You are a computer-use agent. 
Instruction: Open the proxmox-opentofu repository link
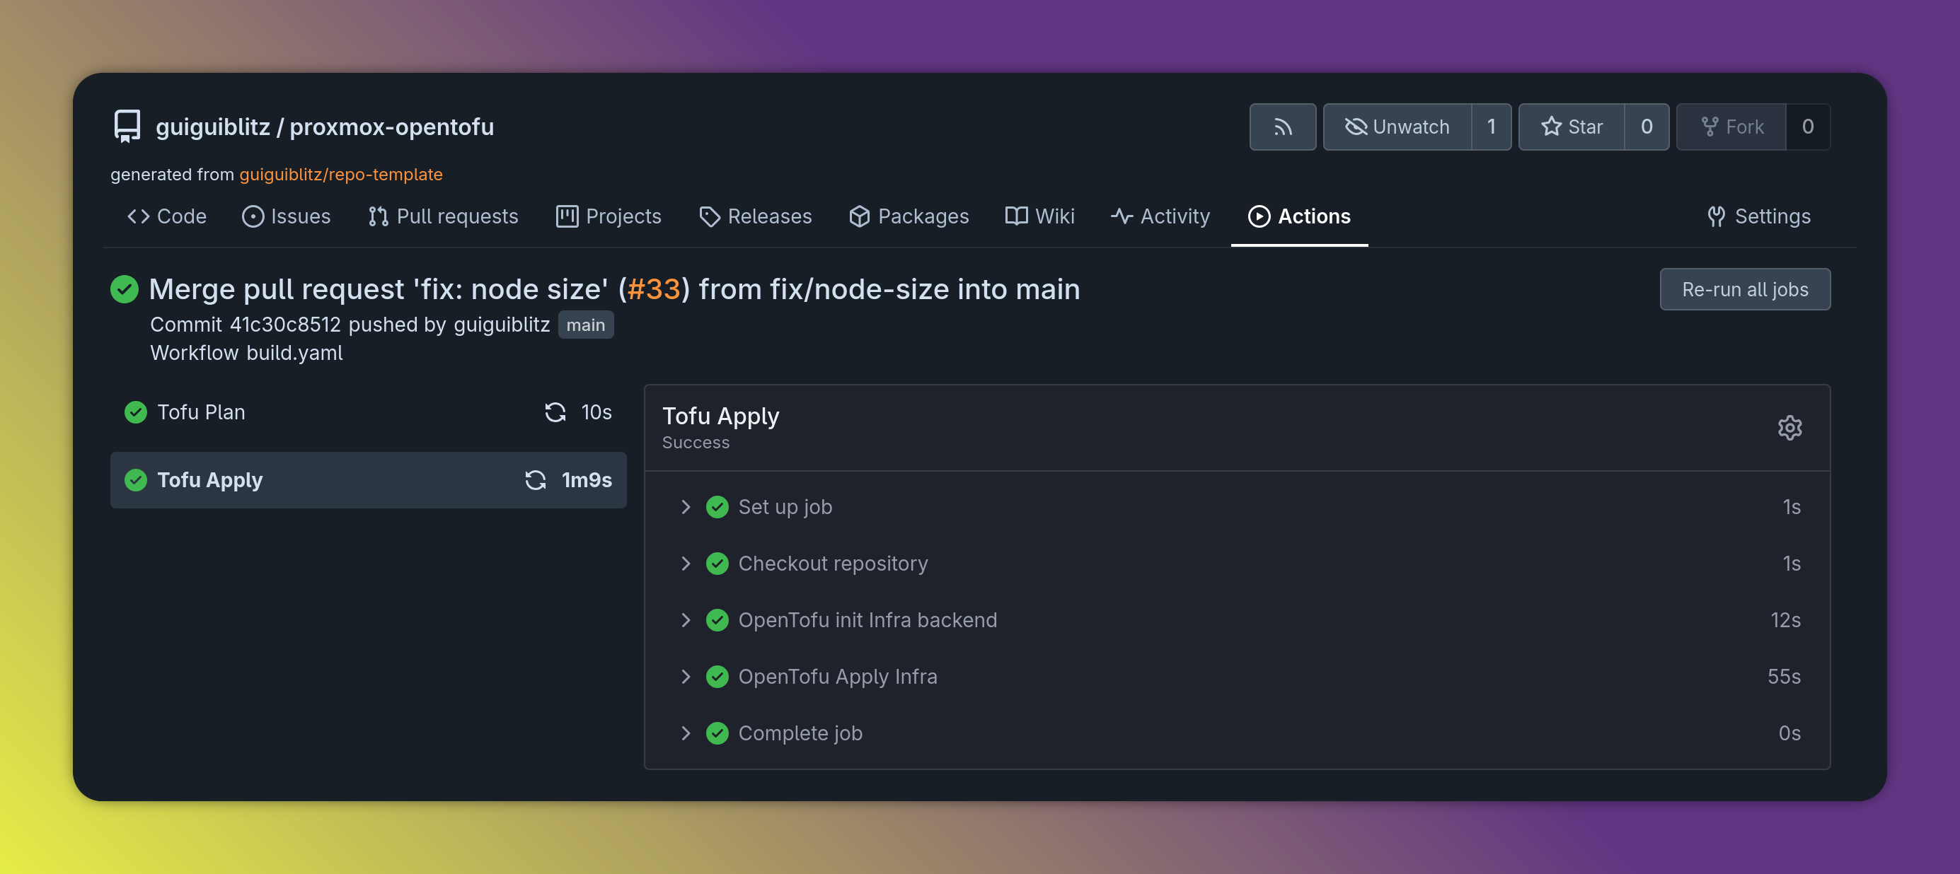(x=392, y=127)
